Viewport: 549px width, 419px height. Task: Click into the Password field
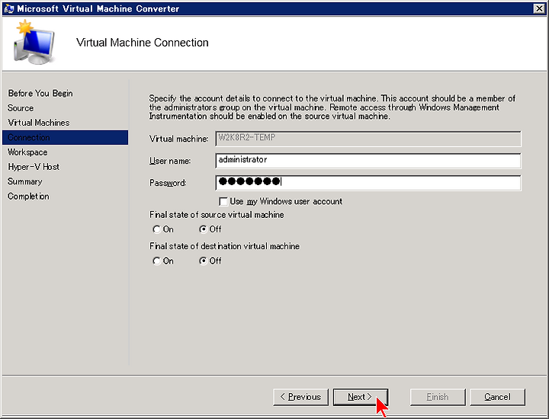[368, 183]
